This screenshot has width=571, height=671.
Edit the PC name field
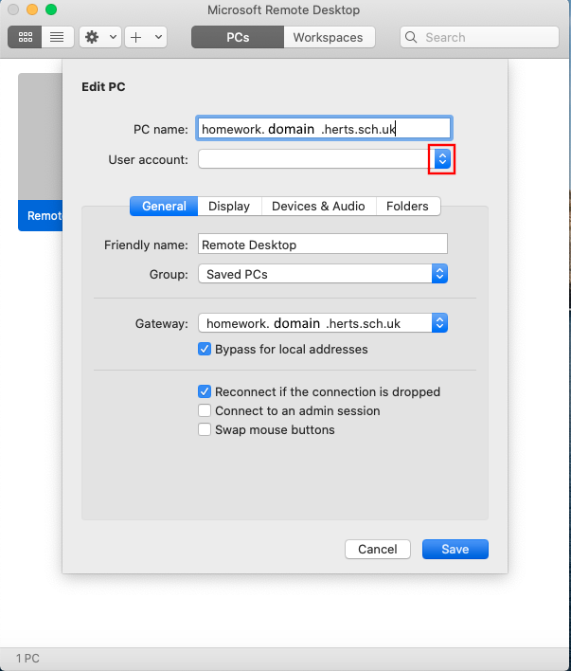click(324, 128)
